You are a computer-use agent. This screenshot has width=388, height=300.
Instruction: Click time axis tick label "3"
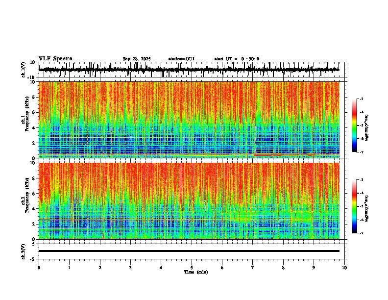(x=130, y=268)
